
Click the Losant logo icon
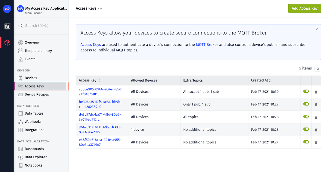(x=7, y=9)
